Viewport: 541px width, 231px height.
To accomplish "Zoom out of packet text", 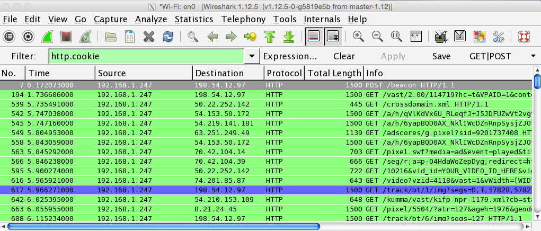I will (x=377, y=36).
